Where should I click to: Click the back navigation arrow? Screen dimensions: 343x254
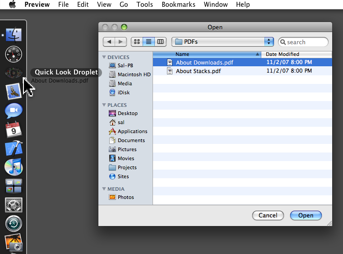(109, 42)
